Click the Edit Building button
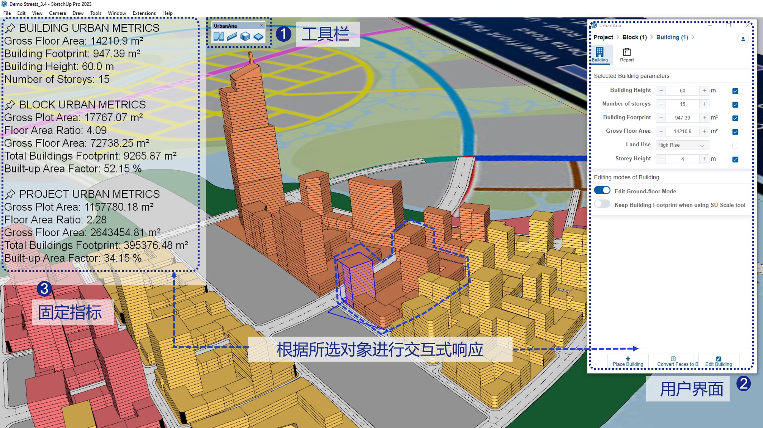Image resolution: width=763 pixels, height=428 pixels. coord(718,361)
